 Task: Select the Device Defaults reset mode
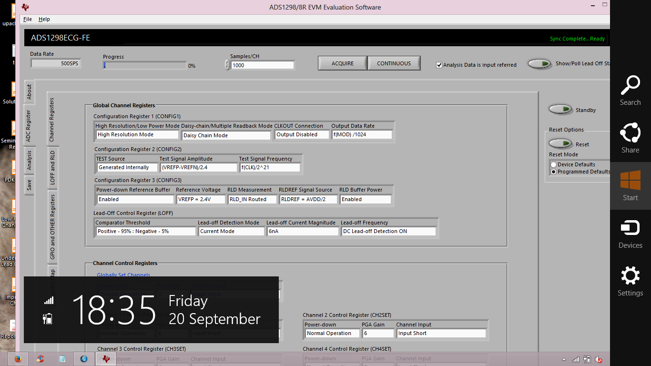(553, 164)
